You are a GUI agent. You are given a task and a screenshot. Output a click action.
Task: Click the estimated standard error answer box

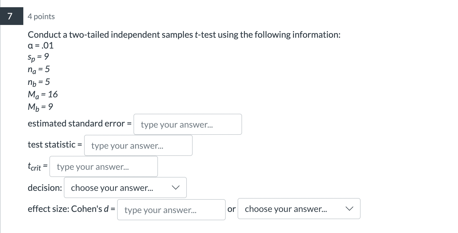pos(188,124)
